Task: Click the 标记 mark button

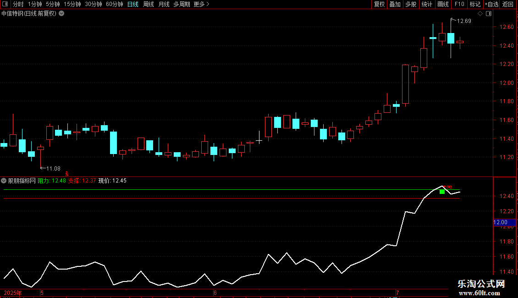Action: pos(475,4)
